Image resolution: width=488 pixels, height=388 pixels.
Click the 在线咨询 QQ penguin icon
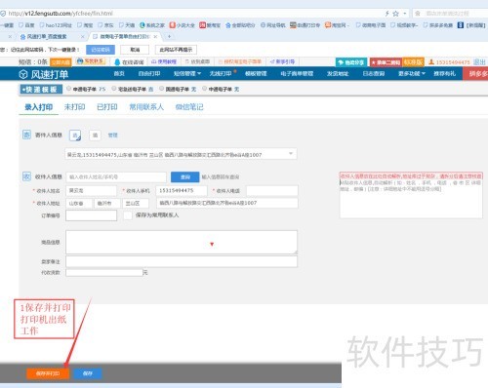[x=117, y=61]
